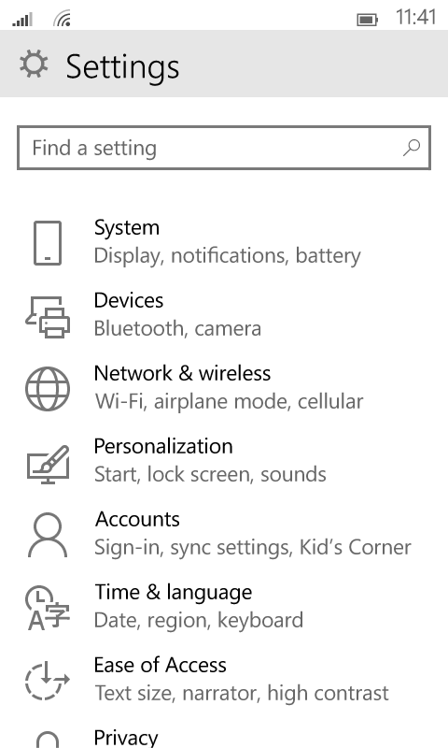Open System settings phone icon
Screen dimensions: 448x748
[x=48, y=242]
